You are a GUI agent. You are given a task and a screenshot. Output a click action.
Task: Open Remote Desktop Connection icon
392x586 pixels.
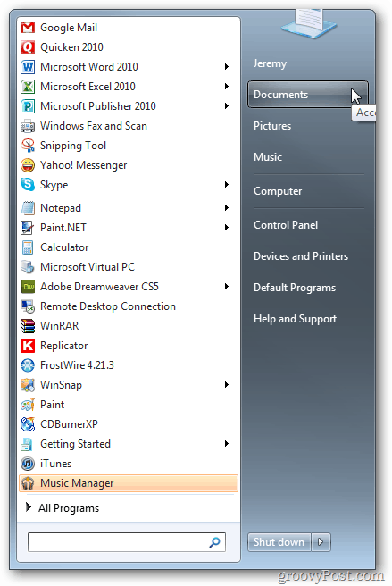coord(28,306)
